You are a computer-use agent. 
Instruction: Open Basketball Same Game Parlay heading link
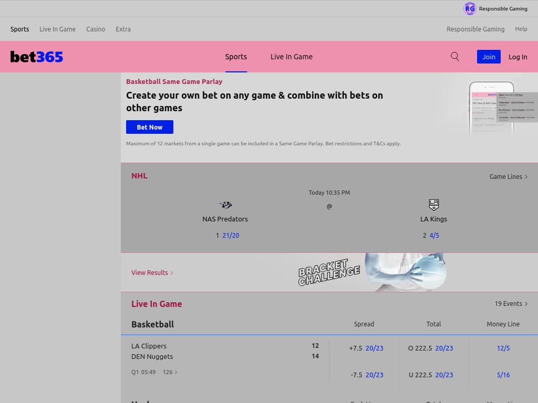pos(174,81)
